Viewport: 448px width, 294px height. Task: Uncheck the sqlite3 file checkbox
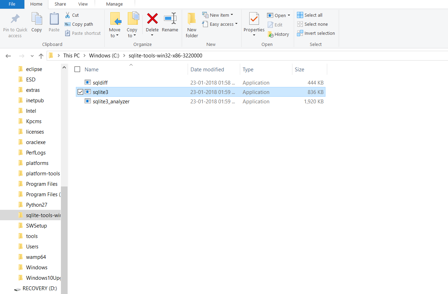[x=80, y=92]
